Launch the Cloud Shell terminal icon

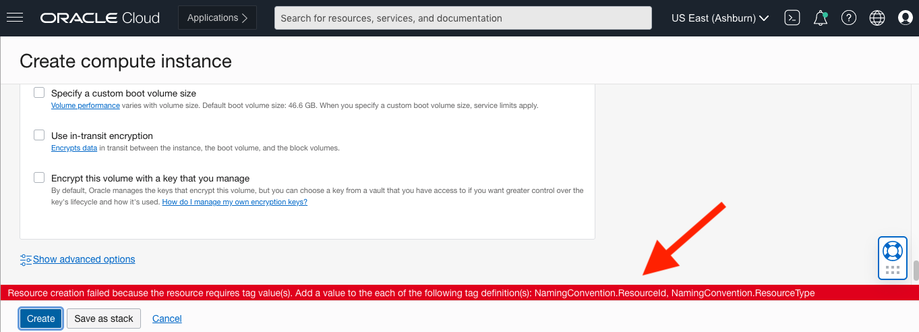[x=792, y=18]
